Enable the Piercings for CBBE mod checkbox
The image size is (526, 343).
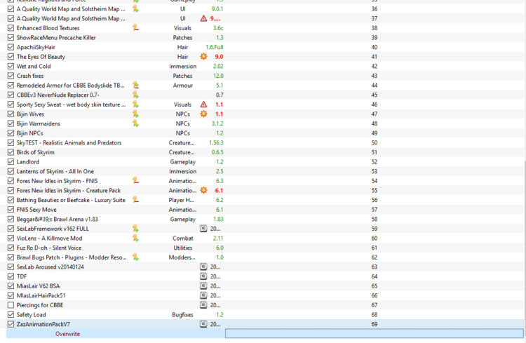pyautogui.click(x=11, y=305)
